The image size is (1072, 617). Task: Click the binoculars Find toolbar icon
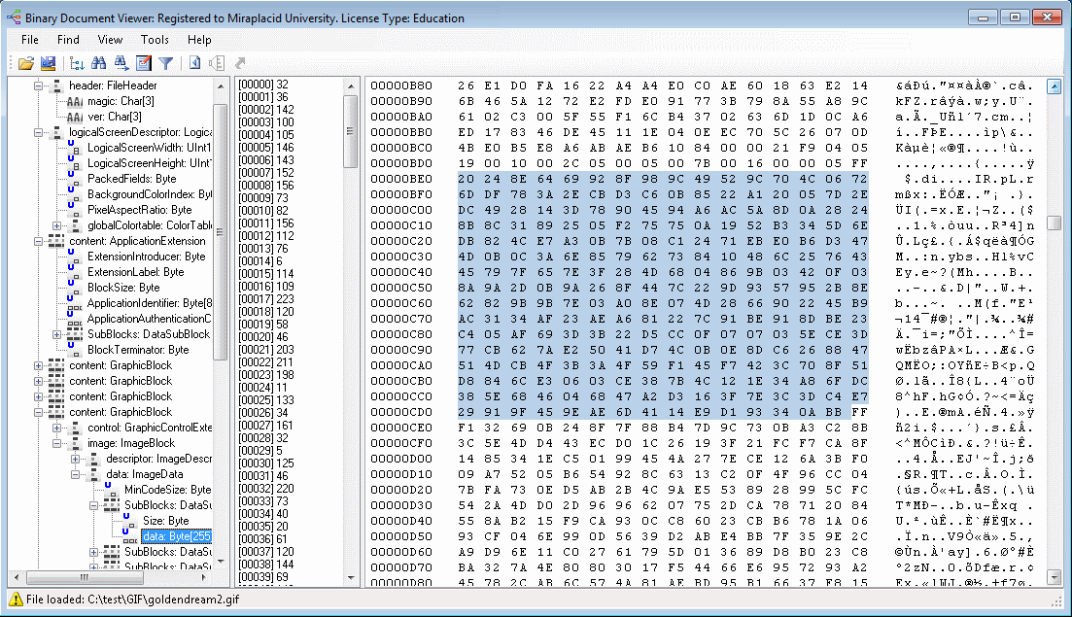[x=98, y=63]
